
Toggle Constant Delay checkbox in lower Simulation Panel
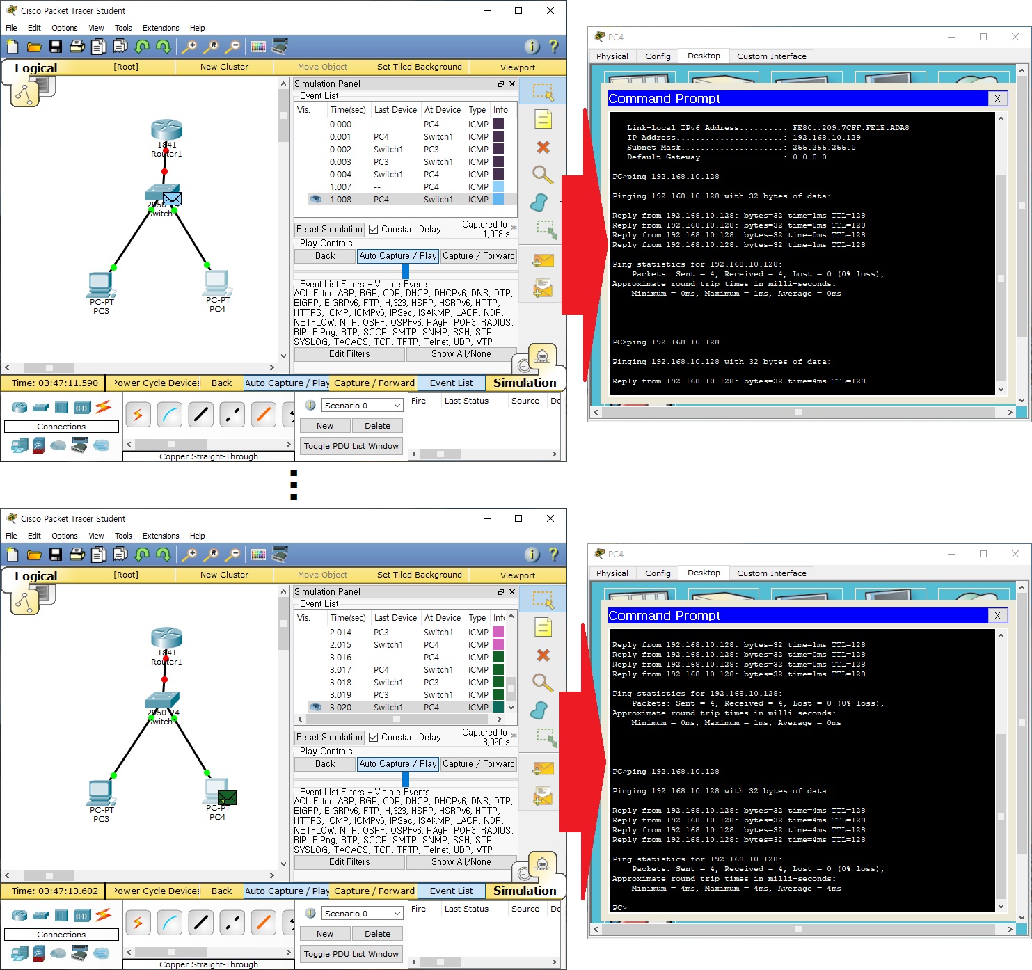pyautogui.click(x=374, y=737)
